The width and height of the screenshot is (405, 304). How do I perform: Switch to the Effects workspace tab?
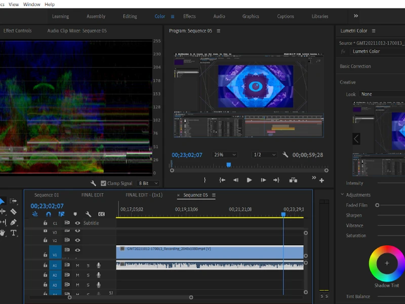(189, 16)
